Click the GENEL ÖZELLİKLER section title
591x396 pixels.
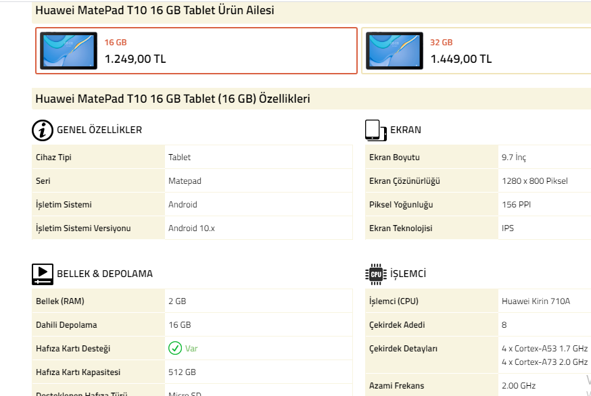[x=99, y=130]
